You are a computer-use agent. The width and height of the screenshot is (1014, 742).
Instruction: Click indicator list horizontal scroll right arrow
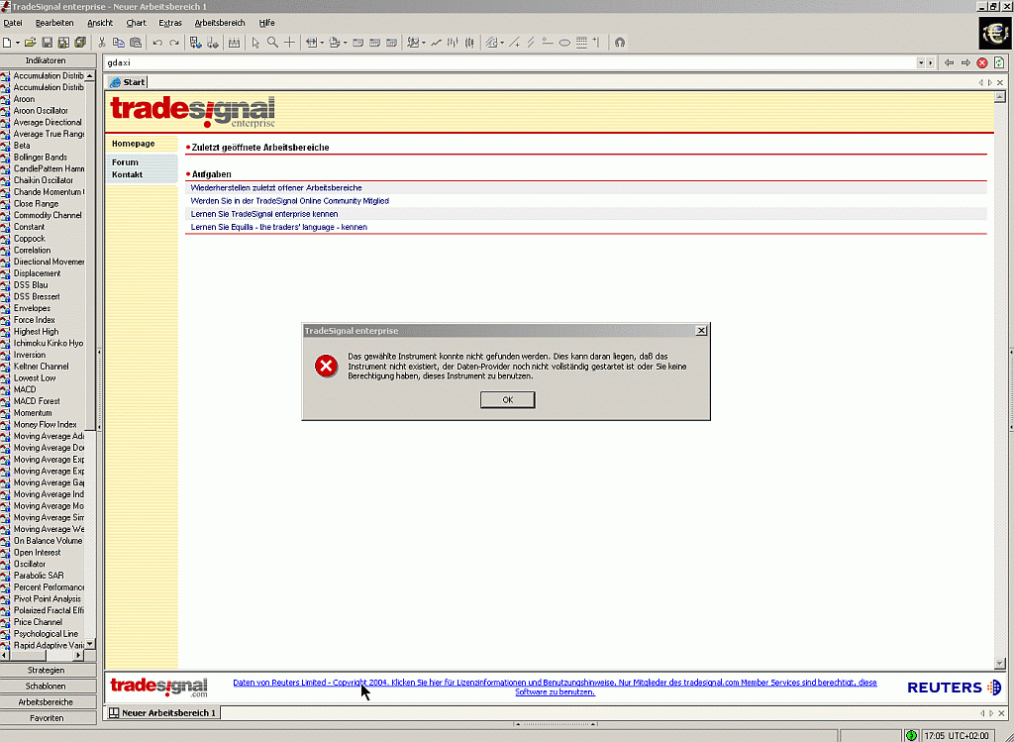79,655
